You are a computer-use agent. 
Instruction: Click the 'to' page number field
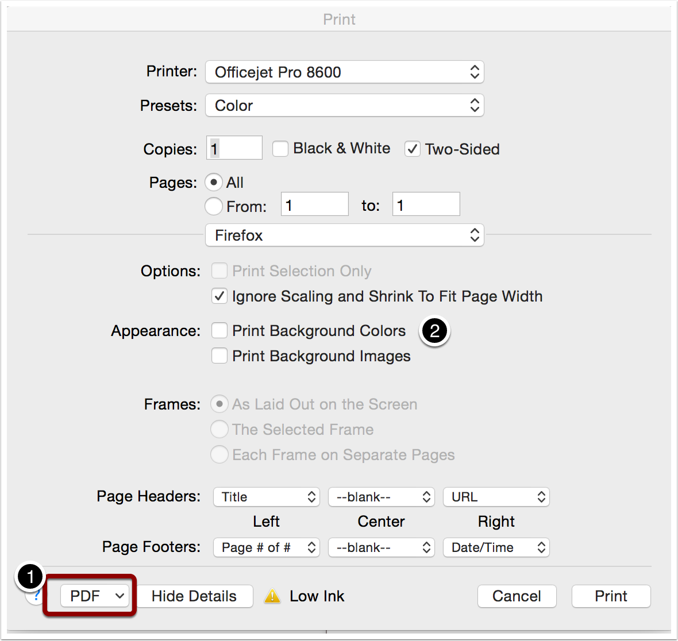[x=426, y=204]
